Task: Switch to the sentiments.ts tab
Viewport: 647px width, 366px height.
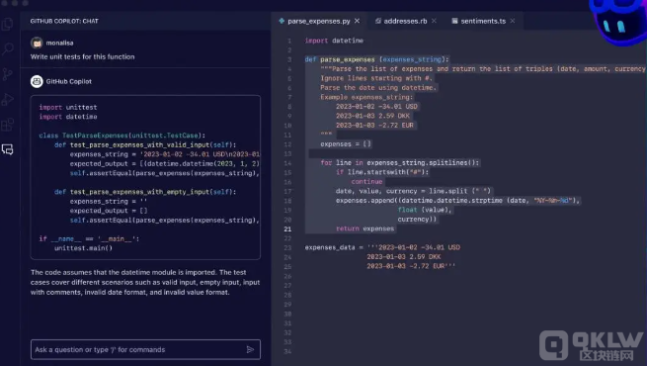Action: click(x=483, y=21)
